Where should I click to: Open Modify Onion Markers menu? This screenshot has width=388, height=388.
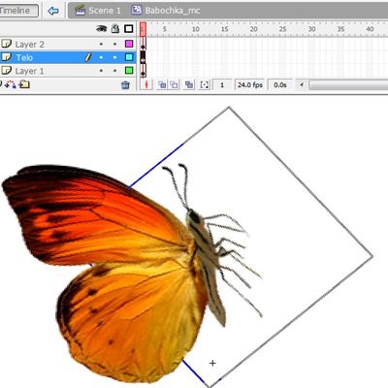click(x=205, y=84)
